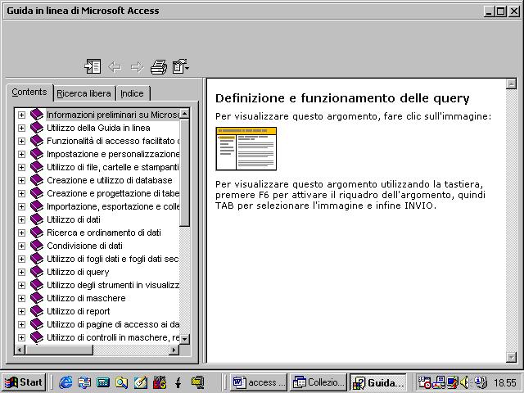Click book icon beside Ricerca e ordinamento di dati
The width and height of the screenshot is (524, 393).
coord(37,233)
